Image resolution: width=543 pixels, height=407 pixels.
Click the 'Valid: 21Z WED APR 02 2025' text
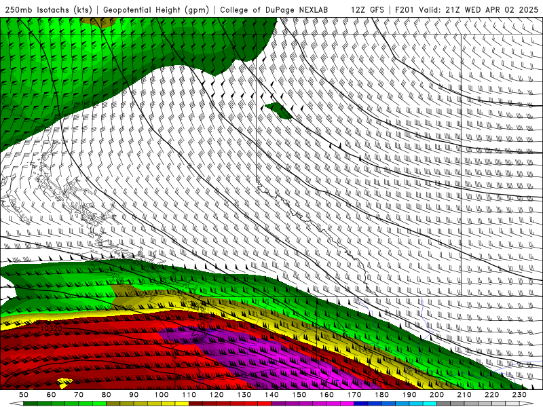click(479, 10)
